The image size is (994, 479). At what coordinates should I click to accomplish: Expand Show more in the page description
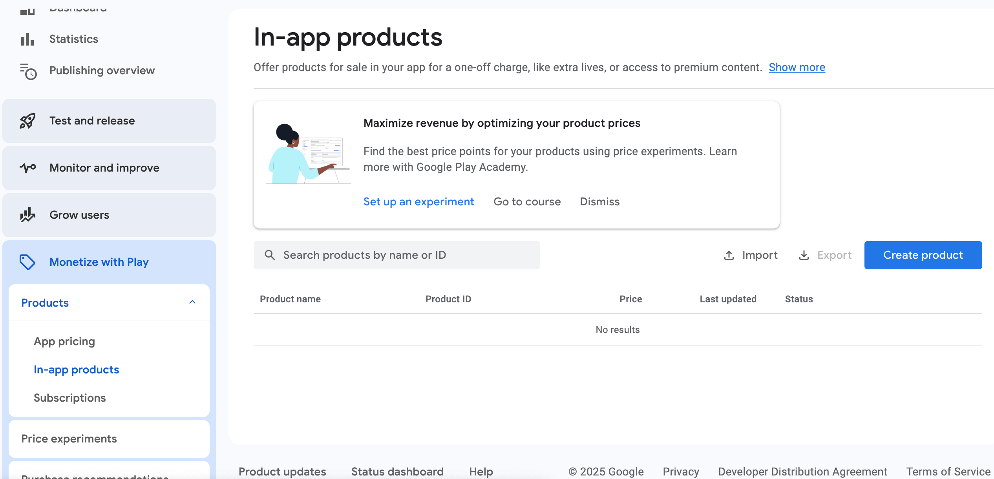(797, 67)
